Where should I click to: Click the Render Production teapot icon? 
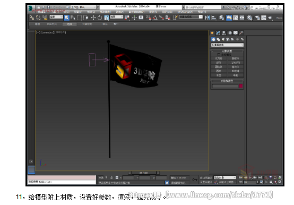point(270,18)
